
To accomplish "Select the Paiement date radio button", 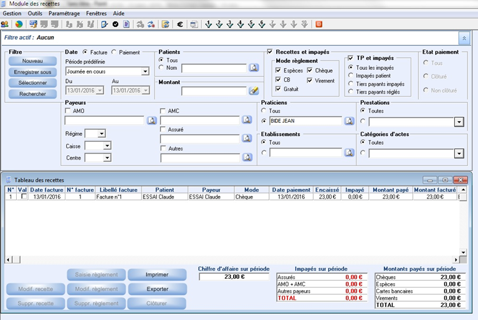I will [114, 52].
